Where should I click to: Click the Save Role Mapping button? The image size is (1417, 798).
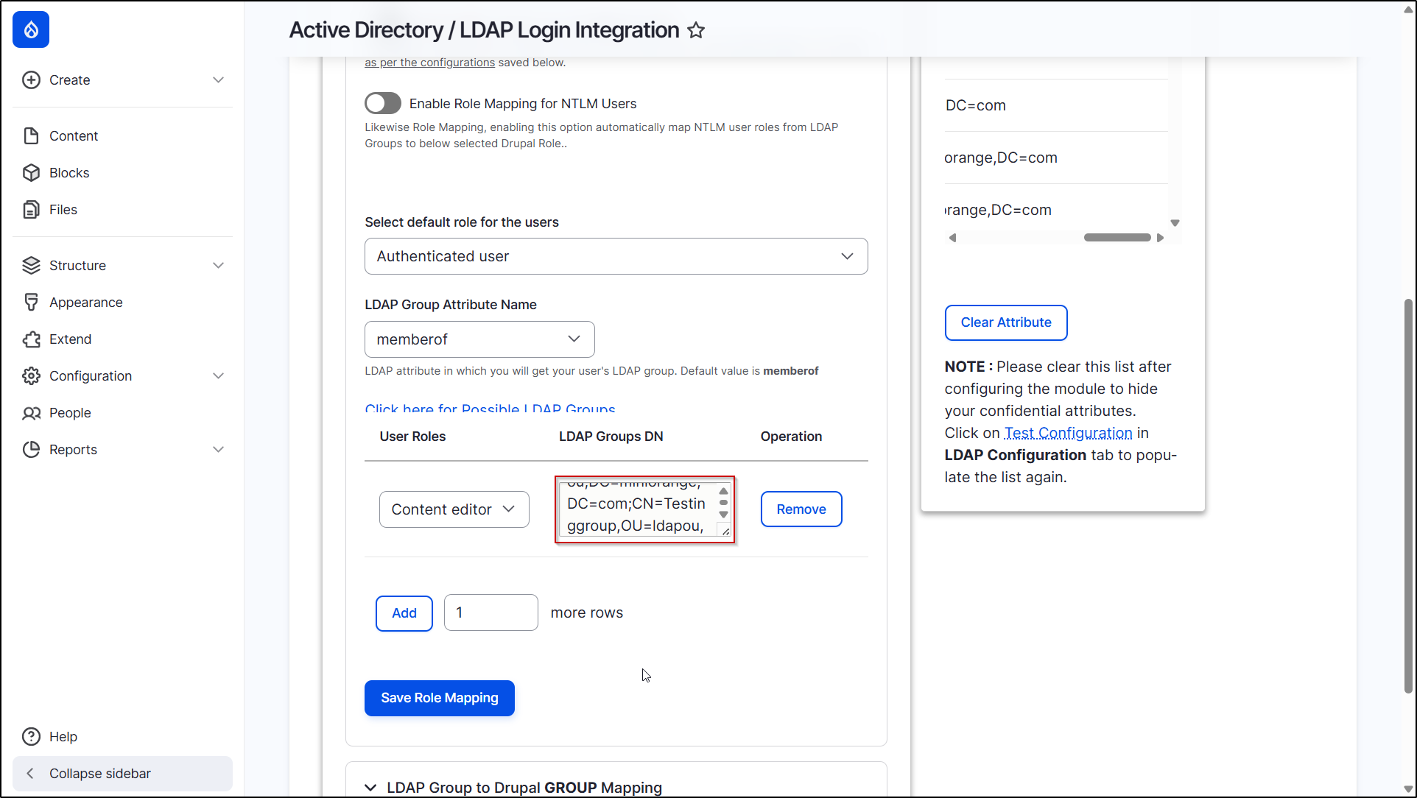coord(439,698)
